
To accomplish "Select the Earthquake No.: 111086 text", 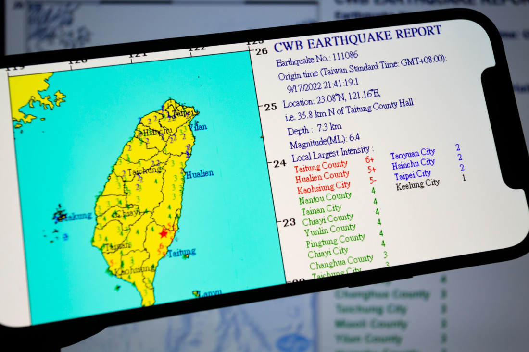I will coord(317,59).
